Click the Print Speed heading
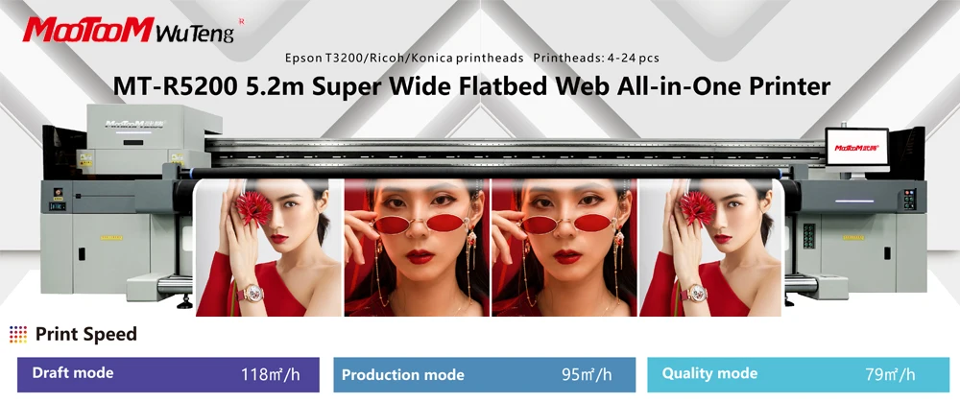 pyautogui.click(x=85, y=335)
